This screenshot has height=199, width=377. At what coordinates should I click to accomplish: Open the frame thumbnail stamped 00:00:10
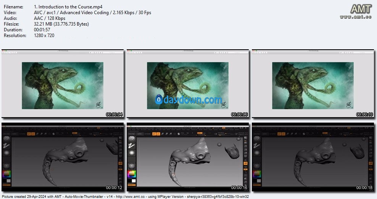point(313,84)
